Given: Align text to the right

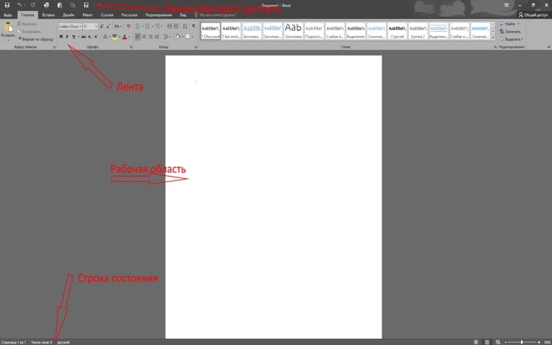Looking at the screenshot, I should click(x=150, y=37).
